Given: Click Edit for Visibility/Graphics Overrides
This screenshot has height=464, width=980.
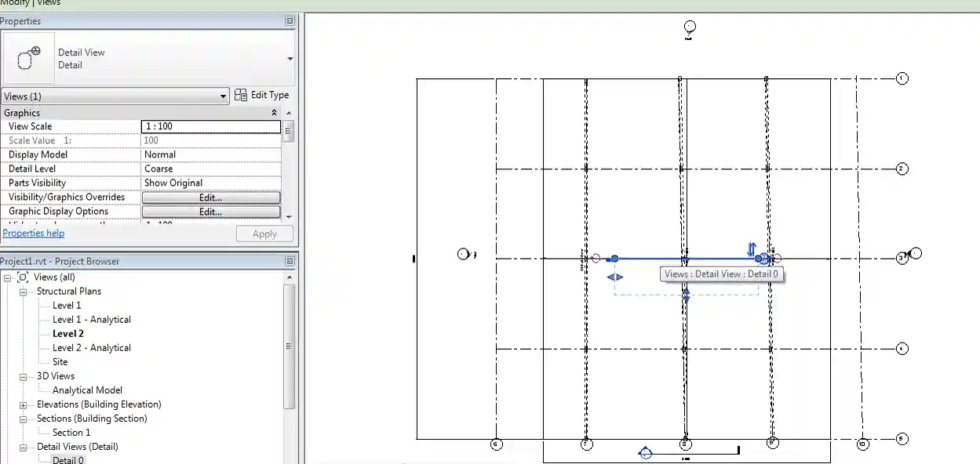Looking at the screenshot, I should click(x=210, y=198).
